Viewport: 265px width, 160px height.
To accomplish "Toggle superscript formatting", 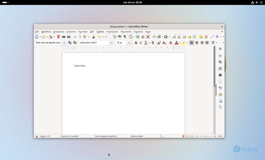I will 159,43.
